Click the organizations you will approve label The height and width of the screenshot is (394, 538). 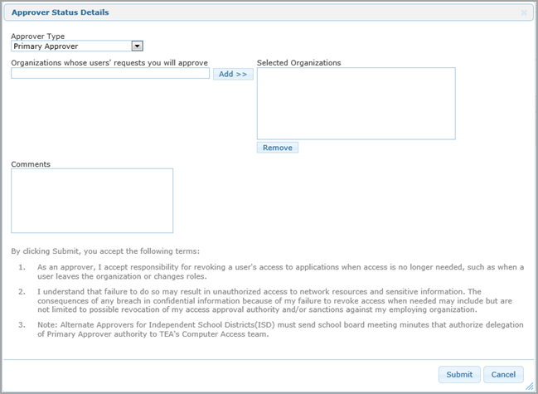109,63
